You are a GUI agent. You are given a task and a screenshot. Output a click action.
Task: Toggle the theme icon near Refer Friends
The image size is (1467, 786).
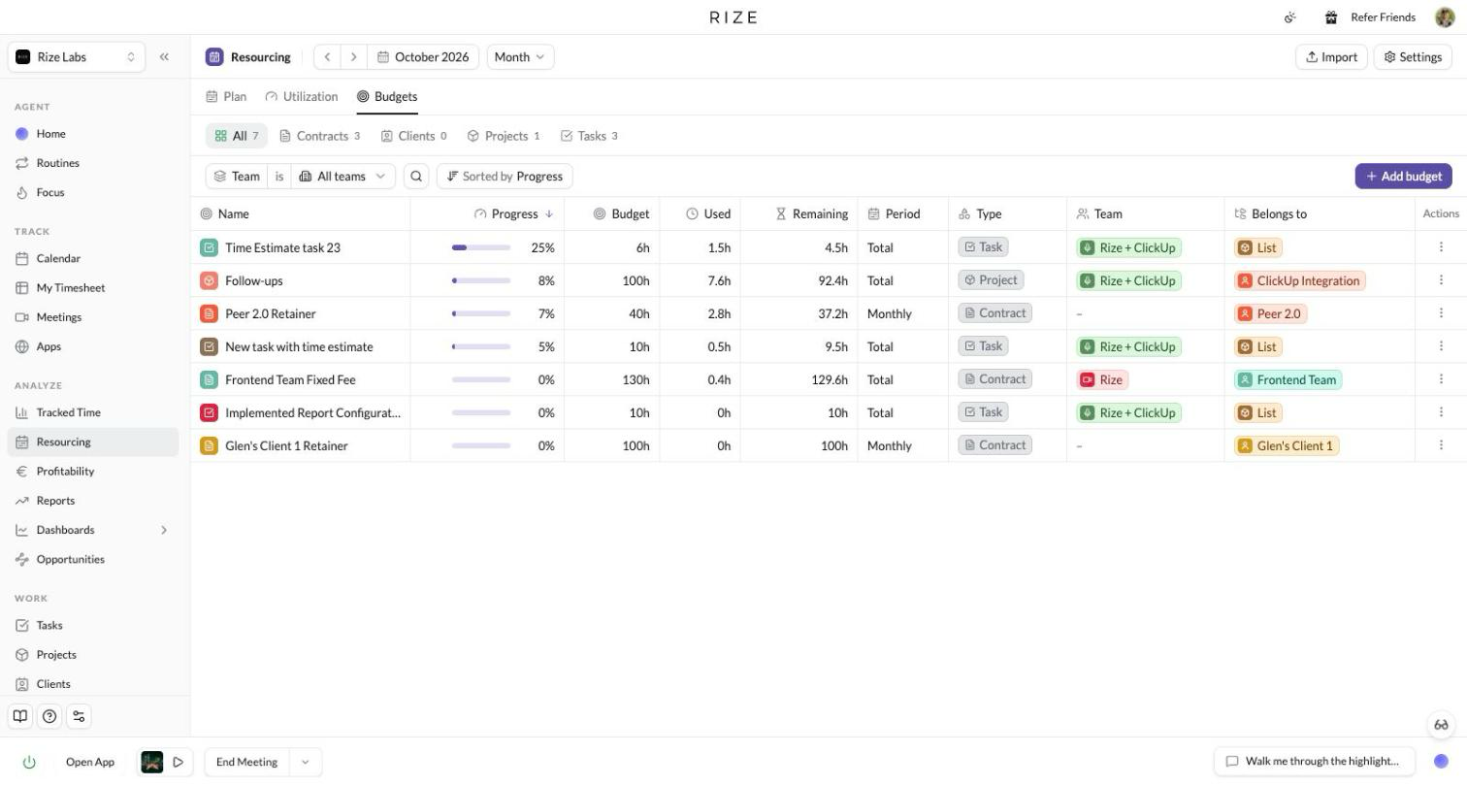[1290, 17]
